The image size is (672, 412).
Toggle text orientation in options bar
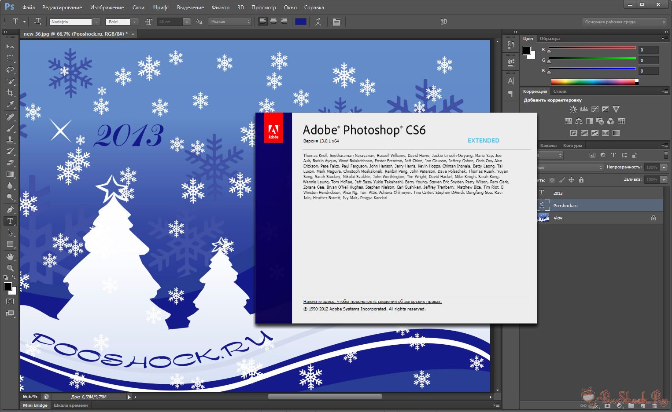tap(37, 22)
